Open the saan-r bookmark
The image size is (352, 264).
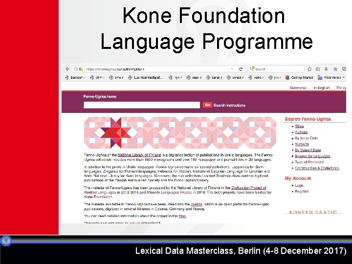[194, 77]
